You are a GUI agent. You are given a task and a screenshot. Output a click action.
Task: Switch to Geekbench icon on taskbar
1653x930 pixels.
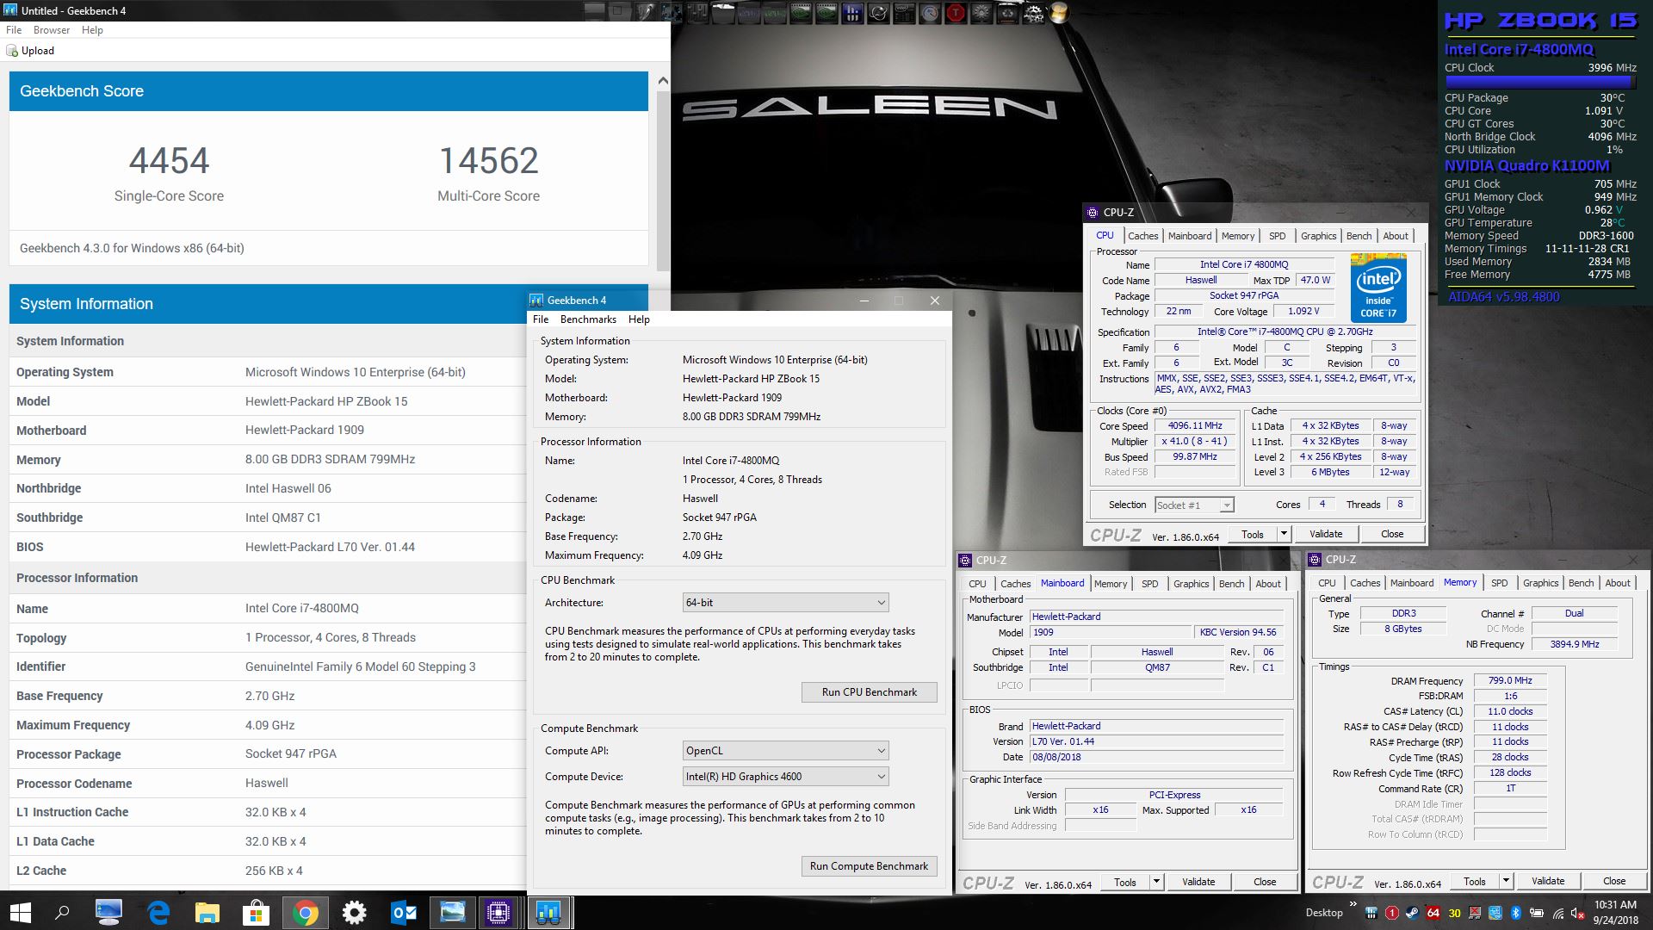[548, 913]
